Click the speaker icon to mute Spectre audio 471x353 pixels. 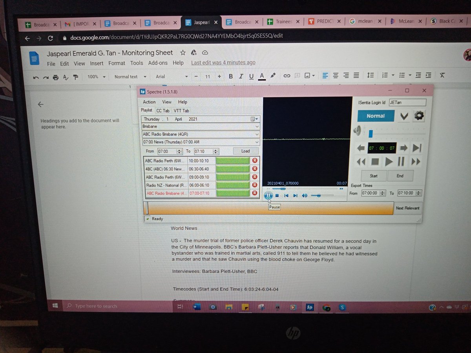[358, 130]
